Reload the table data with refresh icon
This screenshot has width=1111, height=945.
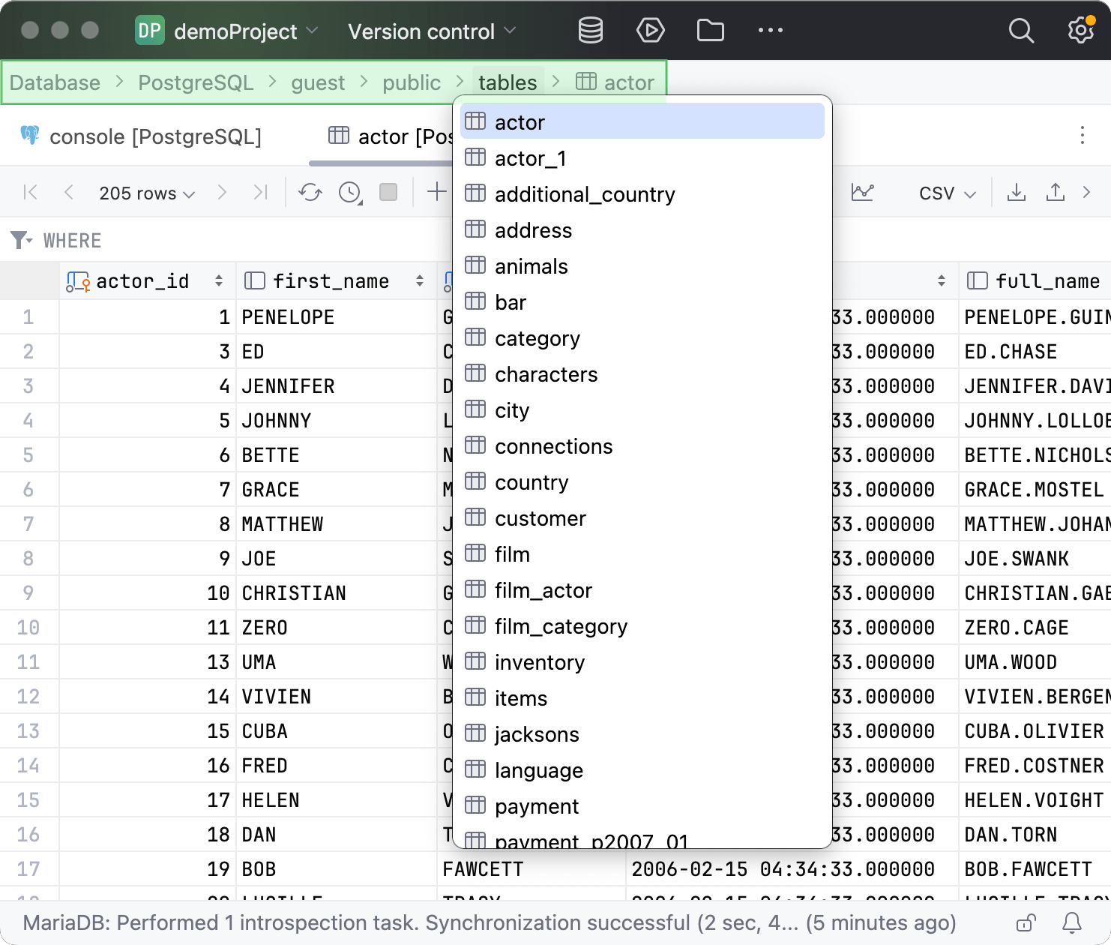click(310, 193)
